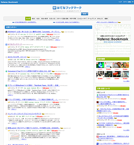This screenshot has height=145, width=134.
Task: Click the B! Hatena Bookmark logo icon
Action: (x=55, y=8)
